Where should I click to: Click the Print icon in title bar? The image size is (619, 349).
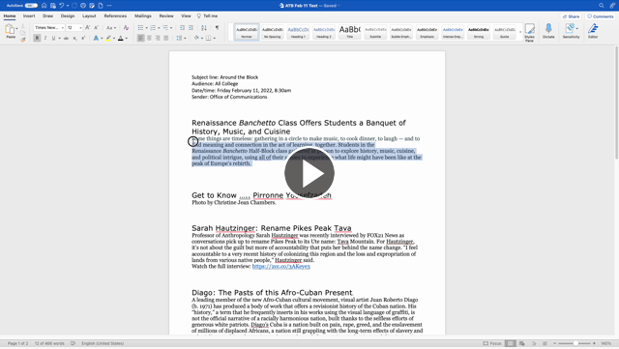click(83, 6)
